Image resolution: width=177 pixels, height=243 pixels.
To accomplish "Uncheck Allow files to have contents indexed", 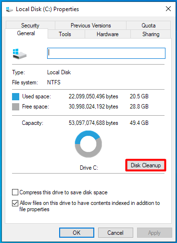I will click(x=15, y=203).
